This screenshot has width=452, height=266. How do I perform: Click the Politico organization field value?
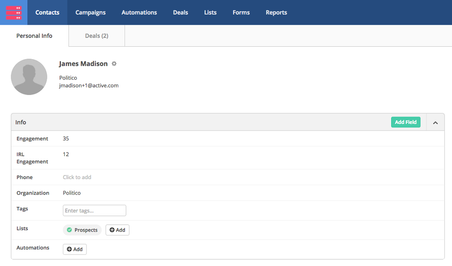pyautogui.click(x=72, y=193)
